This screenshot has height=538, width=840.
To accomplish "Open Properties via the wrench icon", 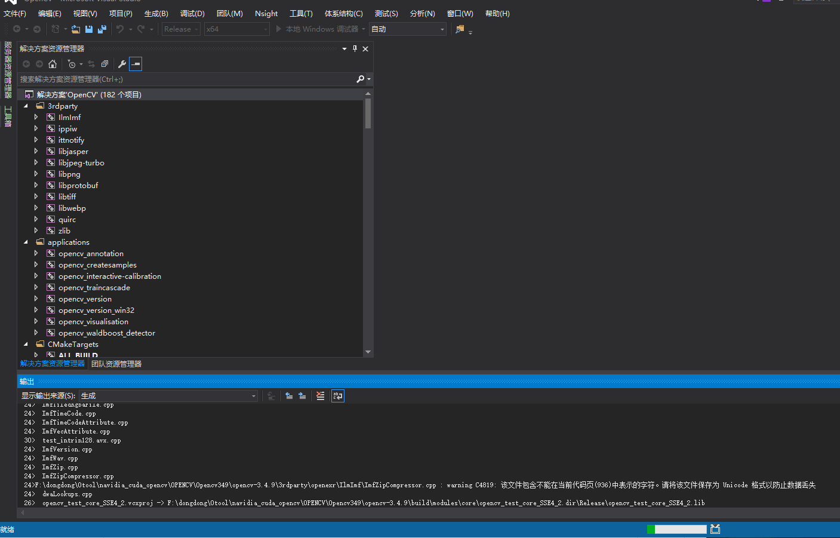I will (122, 64).
